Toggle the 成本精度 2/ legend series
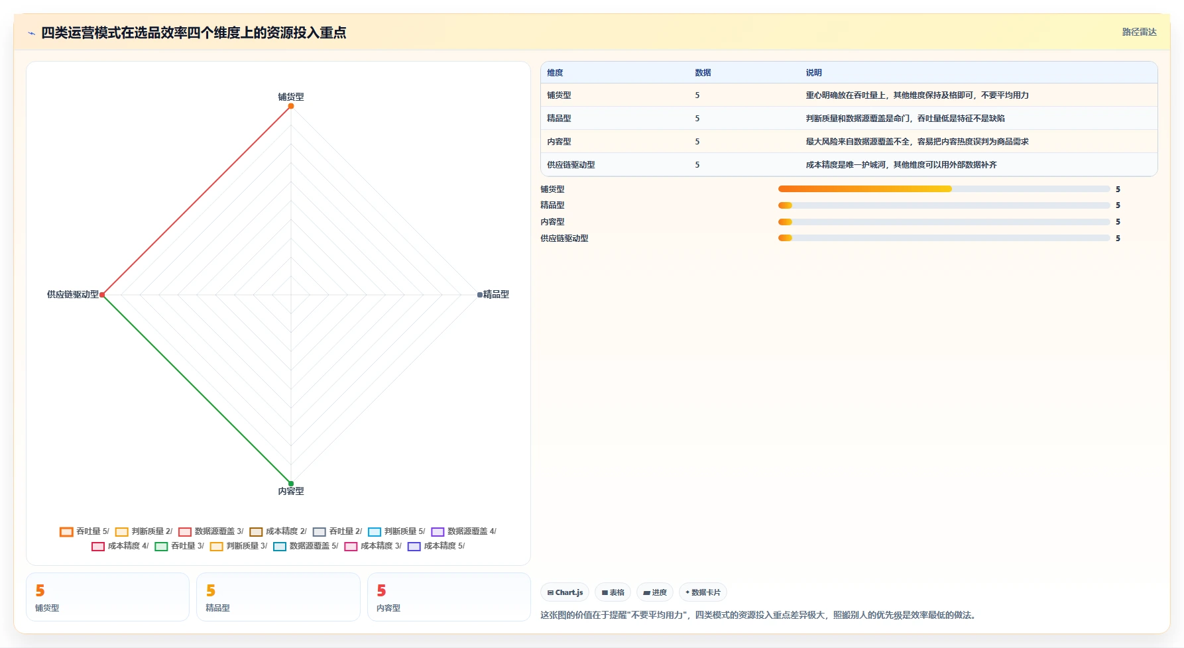 pos(278,531)
